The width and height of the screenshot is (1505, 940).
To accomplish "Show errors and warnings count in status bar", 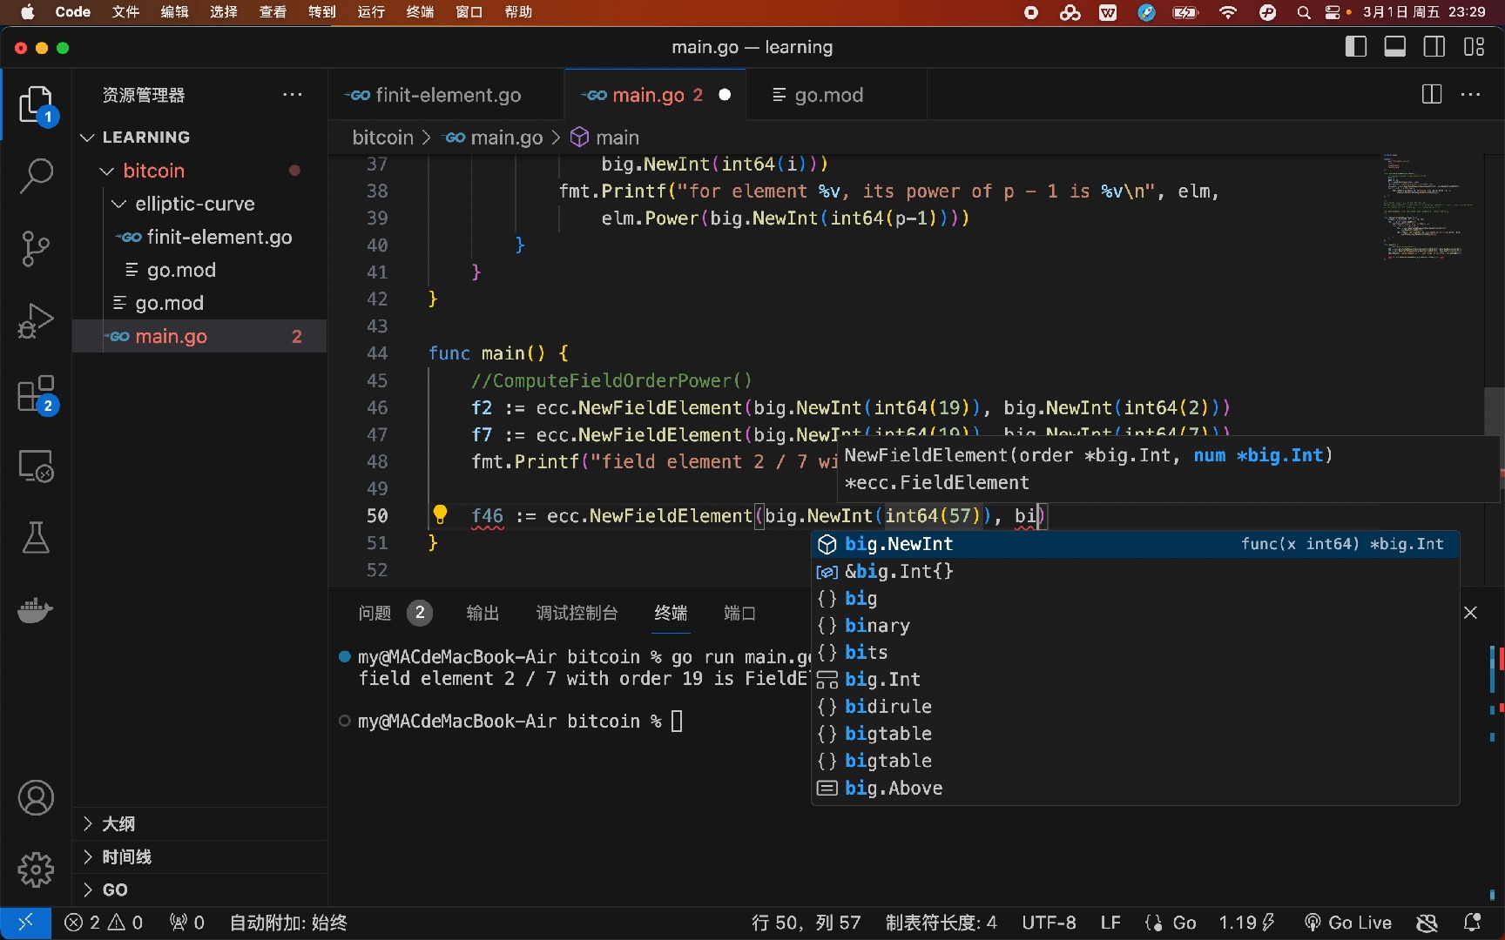I will 104,923.
